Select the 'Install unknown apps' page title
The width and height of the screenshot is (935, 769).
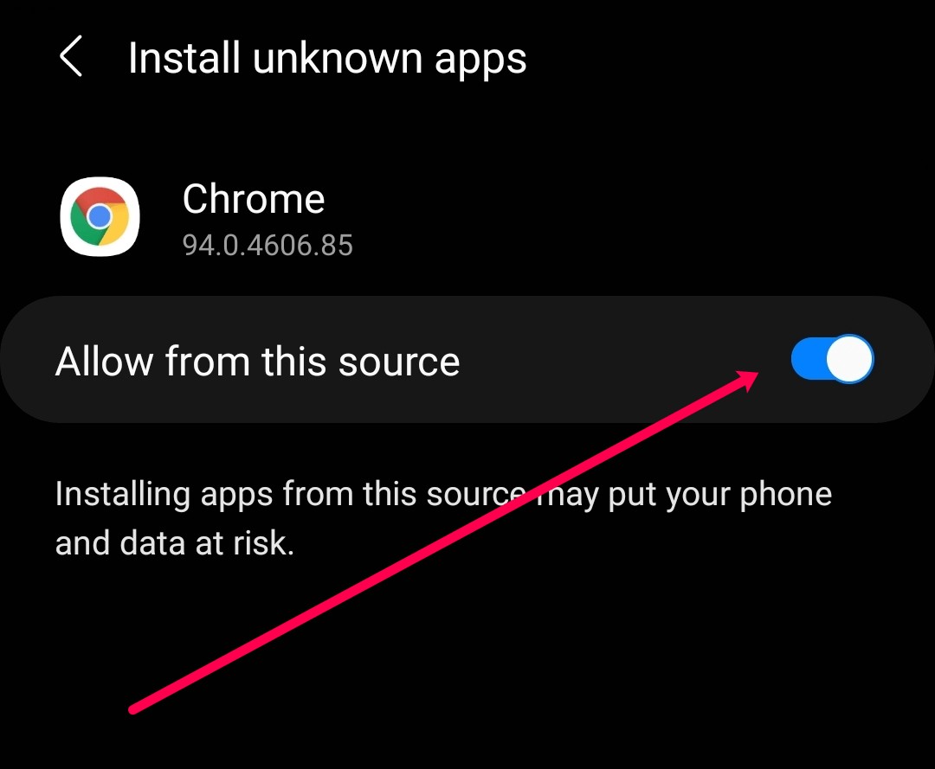click(327, 58)
